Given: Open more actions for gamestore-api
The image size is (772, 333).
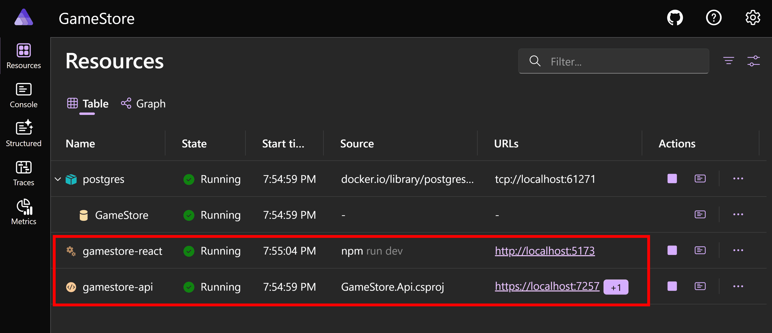Looking at the screenshot, I should pos(738,286).
